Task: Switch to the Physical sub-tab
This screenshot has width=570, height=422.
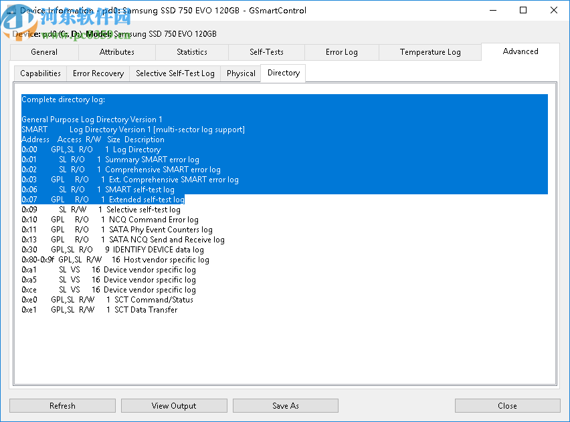Action: point(241,73)
